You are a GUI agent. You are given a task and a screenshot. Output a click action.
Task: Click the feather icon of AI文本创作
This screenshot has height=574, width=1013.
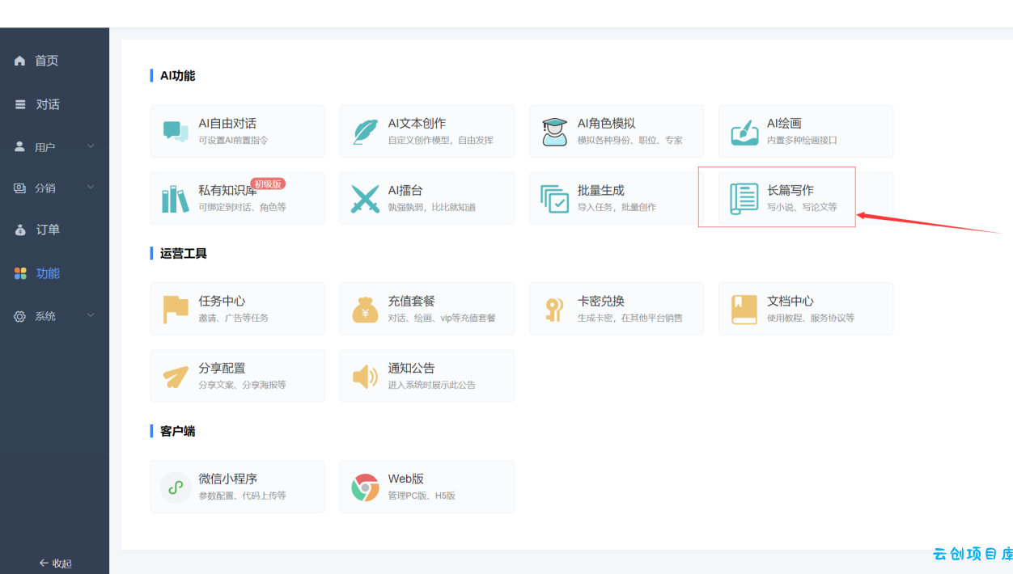click(x=365, y=131)
